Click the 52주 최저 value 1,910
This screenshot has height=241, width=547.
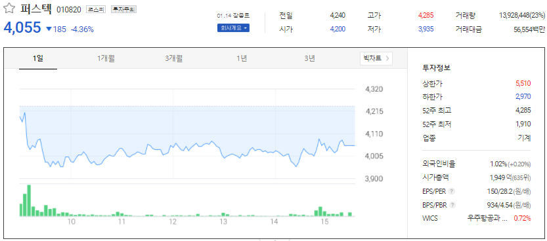(523, 124)
